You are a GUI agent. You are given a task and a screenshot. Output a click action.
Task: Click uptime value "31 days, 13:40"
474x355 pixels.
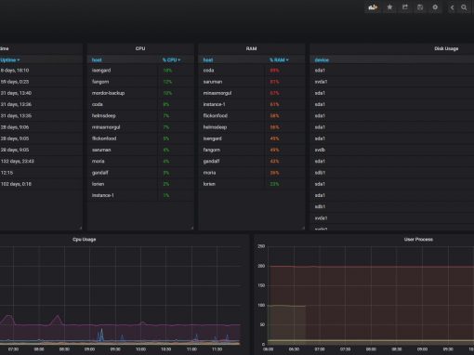click(x=16, y=93)
